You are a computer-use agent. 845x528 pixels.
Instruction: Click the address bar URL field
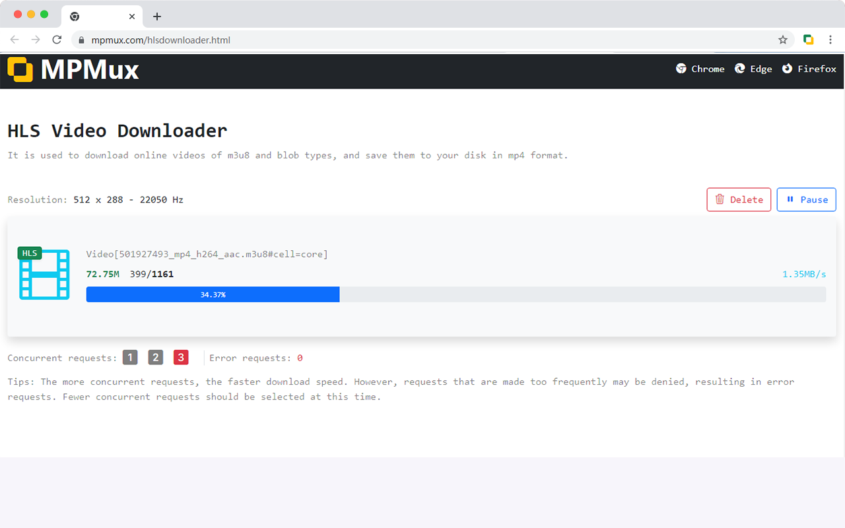(432, 40)
